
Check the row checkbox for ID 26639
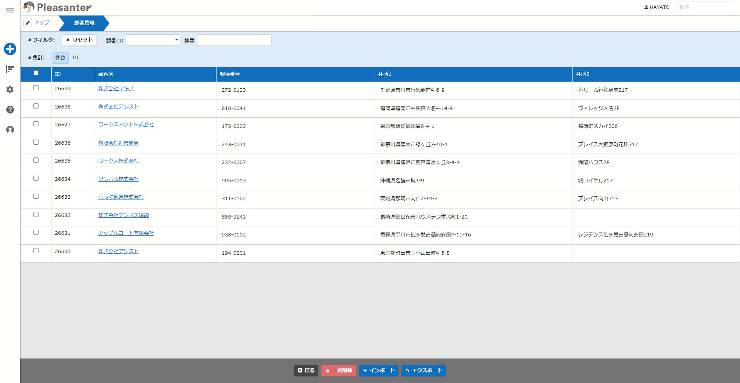[x=36, y=88]
